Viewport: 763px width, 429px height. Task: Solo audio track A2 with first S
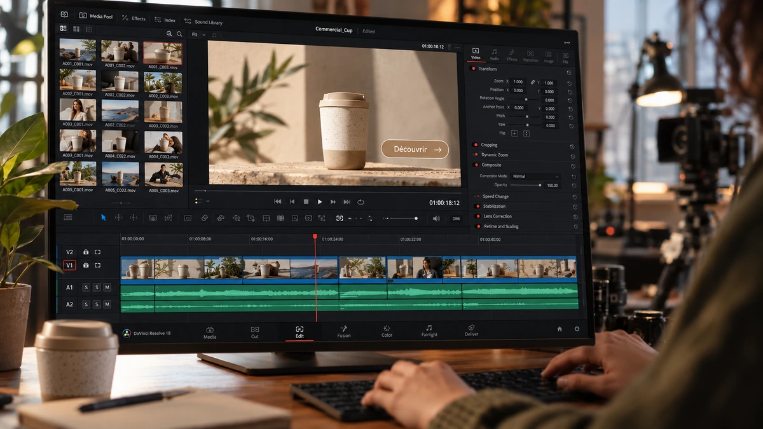(86, 305)
